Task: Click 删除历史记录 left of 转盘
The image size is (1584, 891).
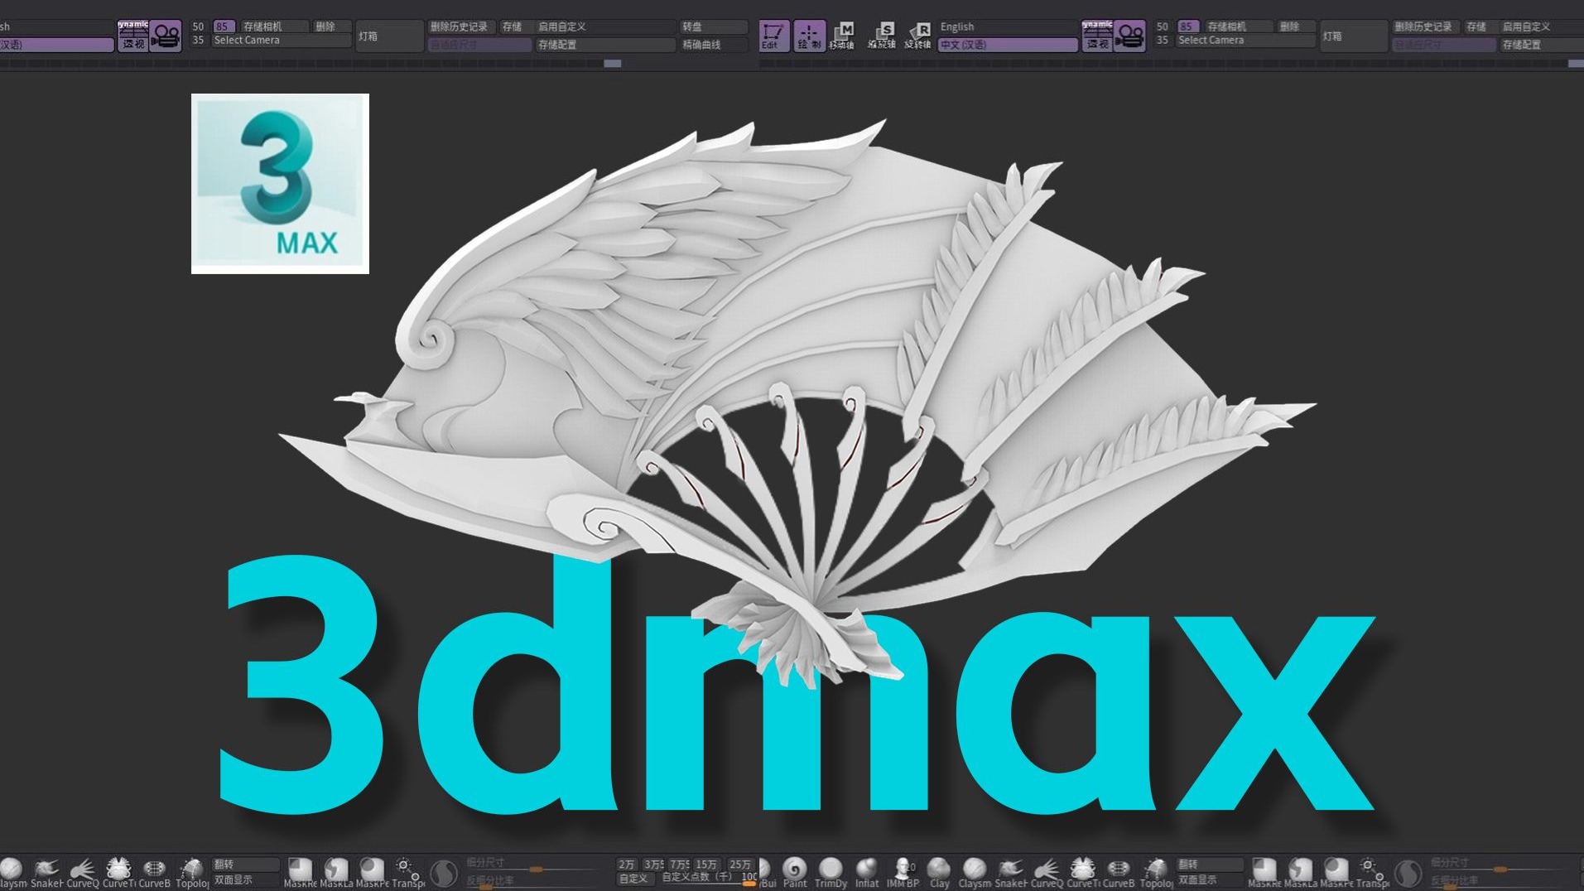Action: [x=461, y=27]
